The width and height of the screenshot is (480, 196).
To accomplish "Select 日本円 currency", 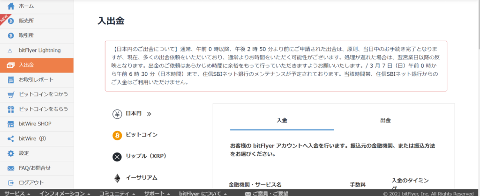I will click(x=134, y=114).
